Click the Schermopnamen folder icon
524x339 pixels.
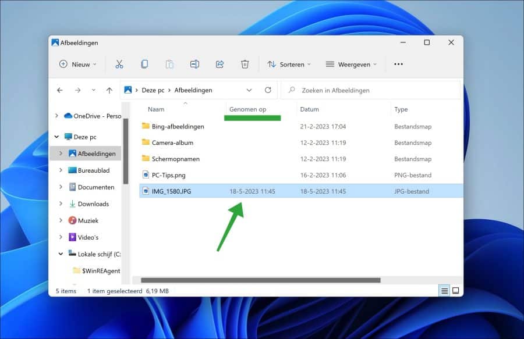pos(146,159)
